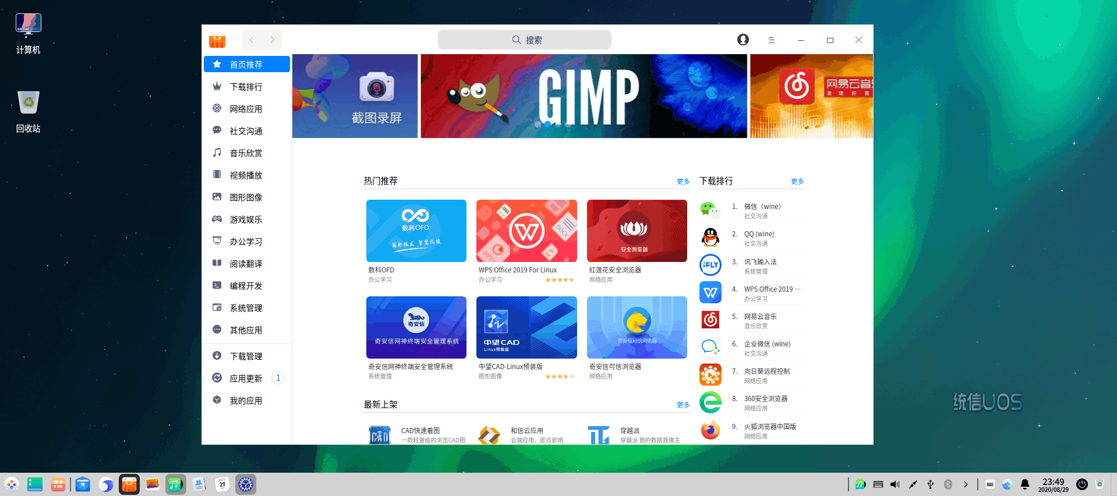Click the 火狐浏览器 Firefox icon
The height and width of the screenshot is (496, 1117).
point(710,430)
